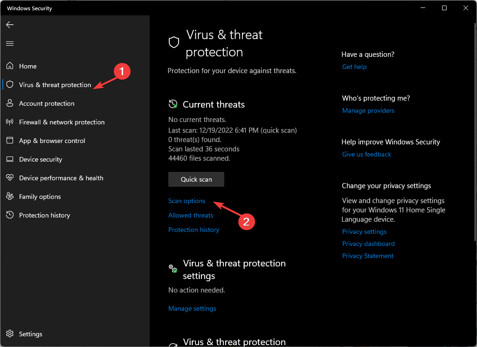Collapse the sidebar with the hamburger menu
477x347 pixels.
9,43
